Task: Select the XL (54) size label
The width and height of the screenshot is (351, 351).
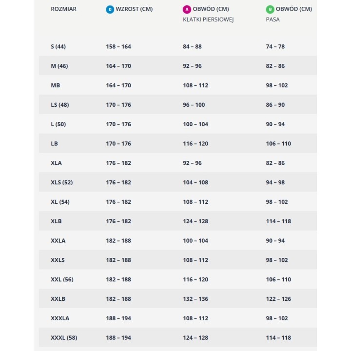Action: point(60,202)
